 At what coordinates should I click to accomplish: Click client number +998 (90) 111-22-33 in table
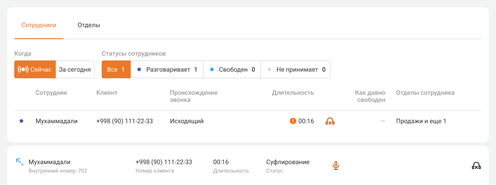pos(124,121)
